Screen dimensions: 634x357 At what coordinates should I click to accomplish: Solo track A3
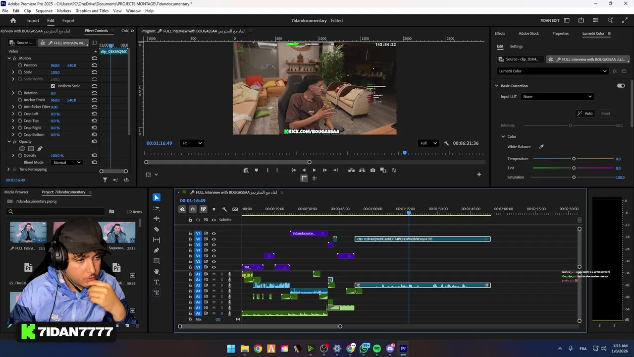(x=222, y=286)
